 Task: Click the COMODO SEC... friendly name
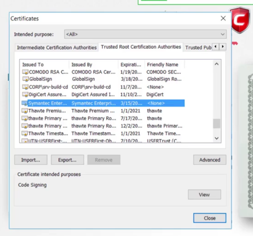click(x=164, y=72)
